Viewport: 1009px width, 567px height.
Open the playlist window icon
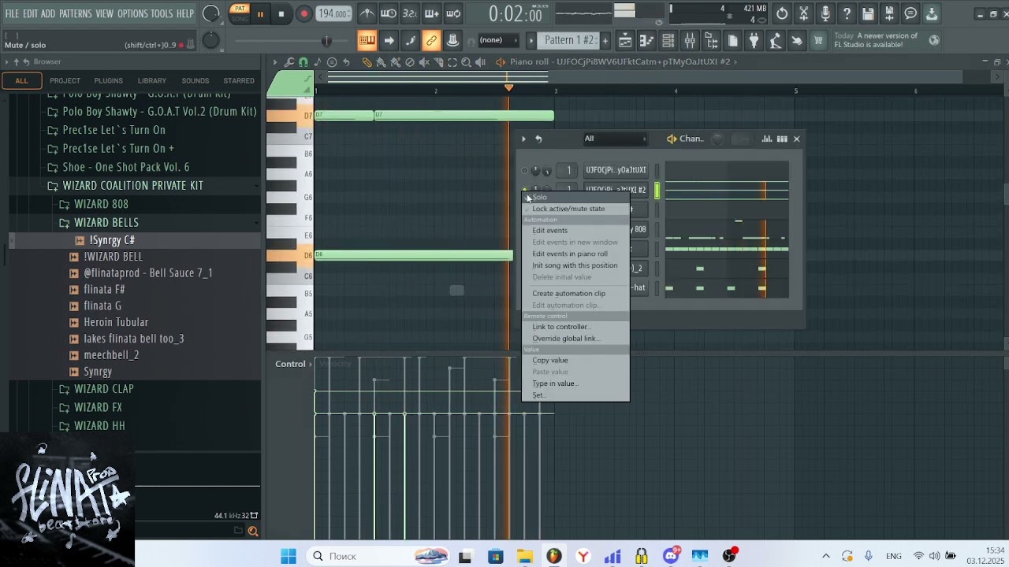coord(624,40)
